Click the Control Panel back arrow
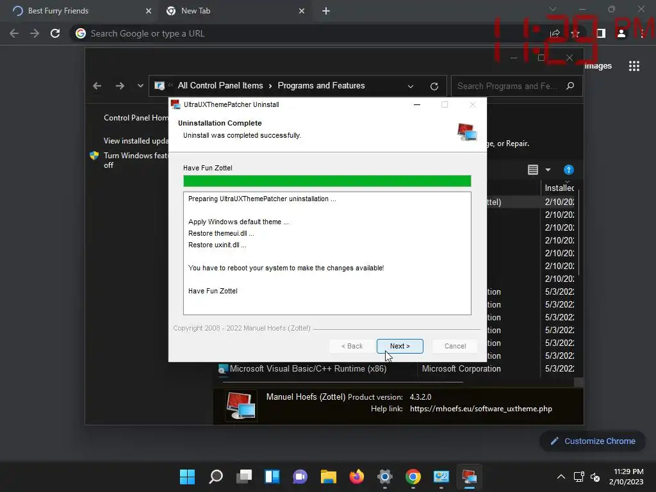 tap(97, 86)
